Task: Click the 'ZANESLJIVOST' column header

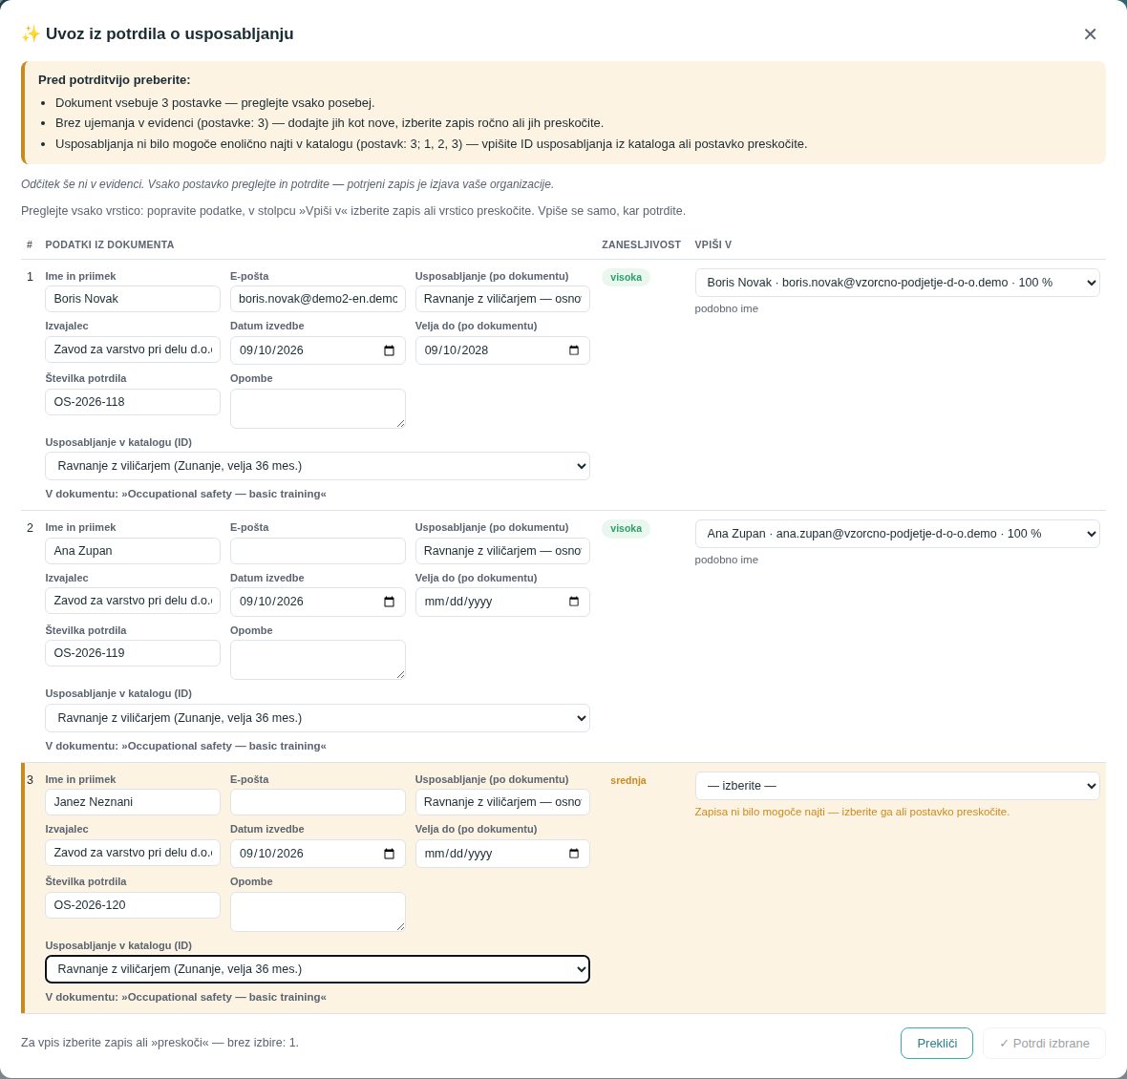Action: [641, 245]
